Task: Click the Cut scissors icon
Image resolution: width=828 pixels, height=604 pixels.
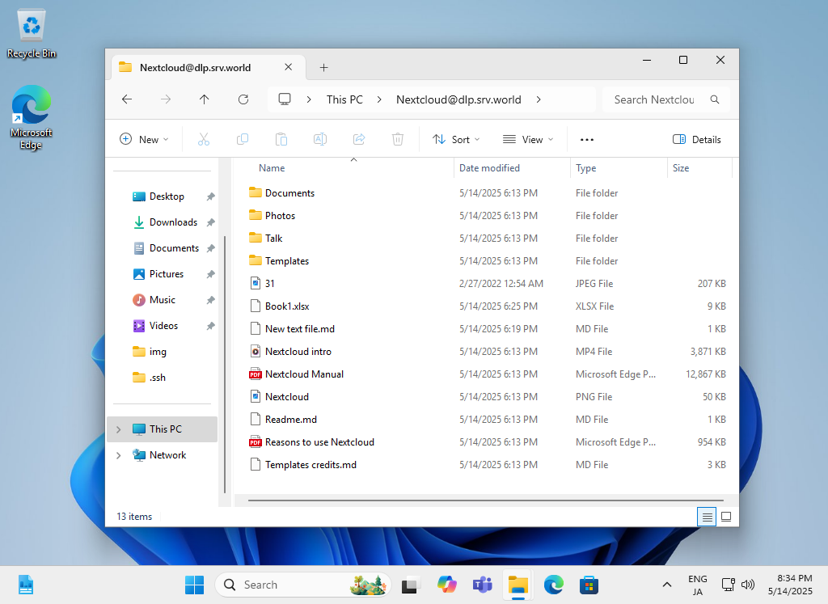Action: pos(203,139)
